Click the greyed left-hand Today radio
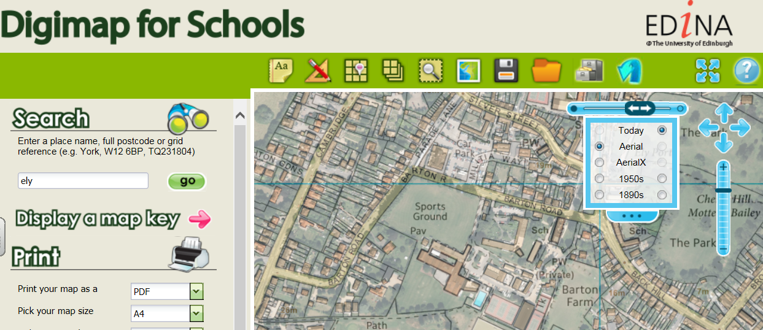The height and width of the screenshot is (330, 763). coord(599,130)
